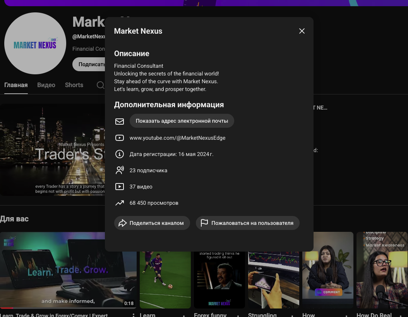Click the 23 подписчика text
408x317 pixels.
pos(148,170)
